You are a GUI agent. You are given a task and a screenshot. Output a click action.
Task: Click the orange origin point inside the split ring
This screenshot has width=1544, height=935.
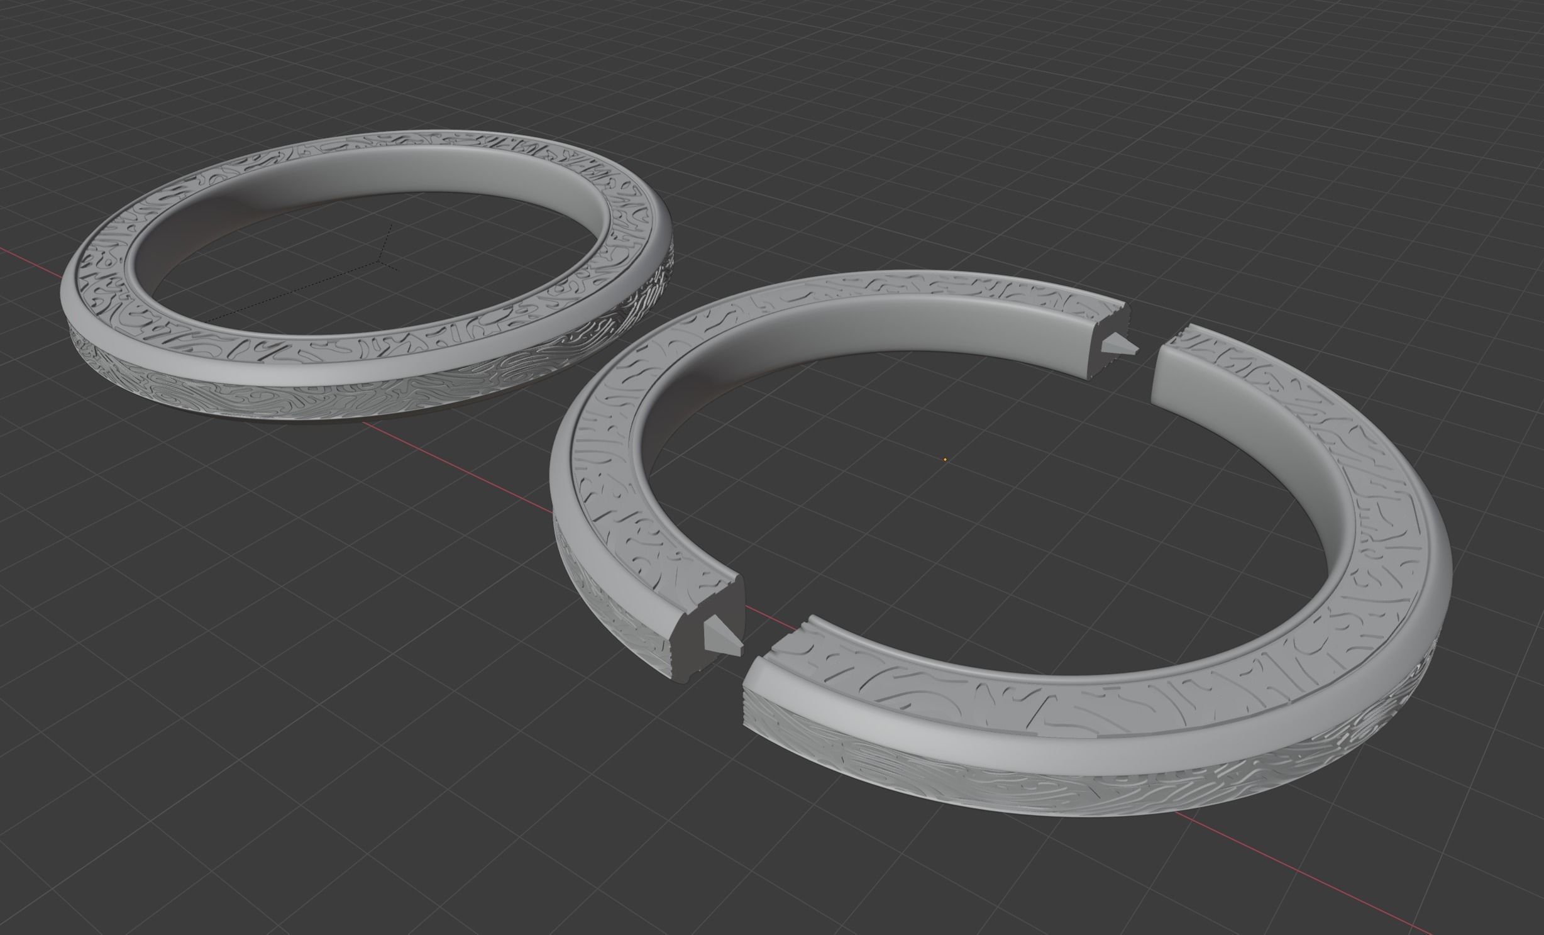[x=945, y=460]
